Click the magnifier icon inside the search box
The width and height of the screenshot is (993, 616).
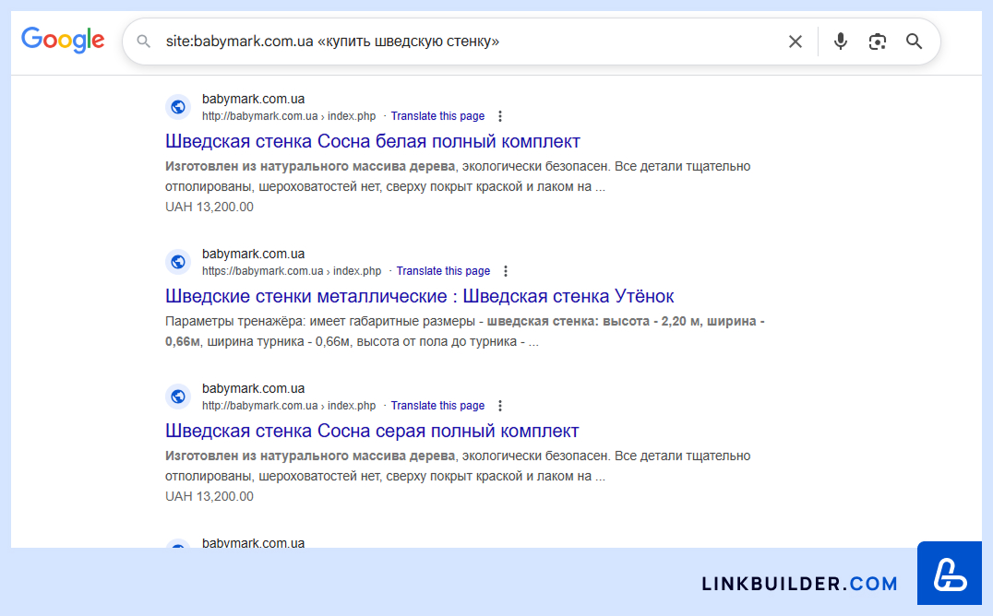[x=144, y=41]
